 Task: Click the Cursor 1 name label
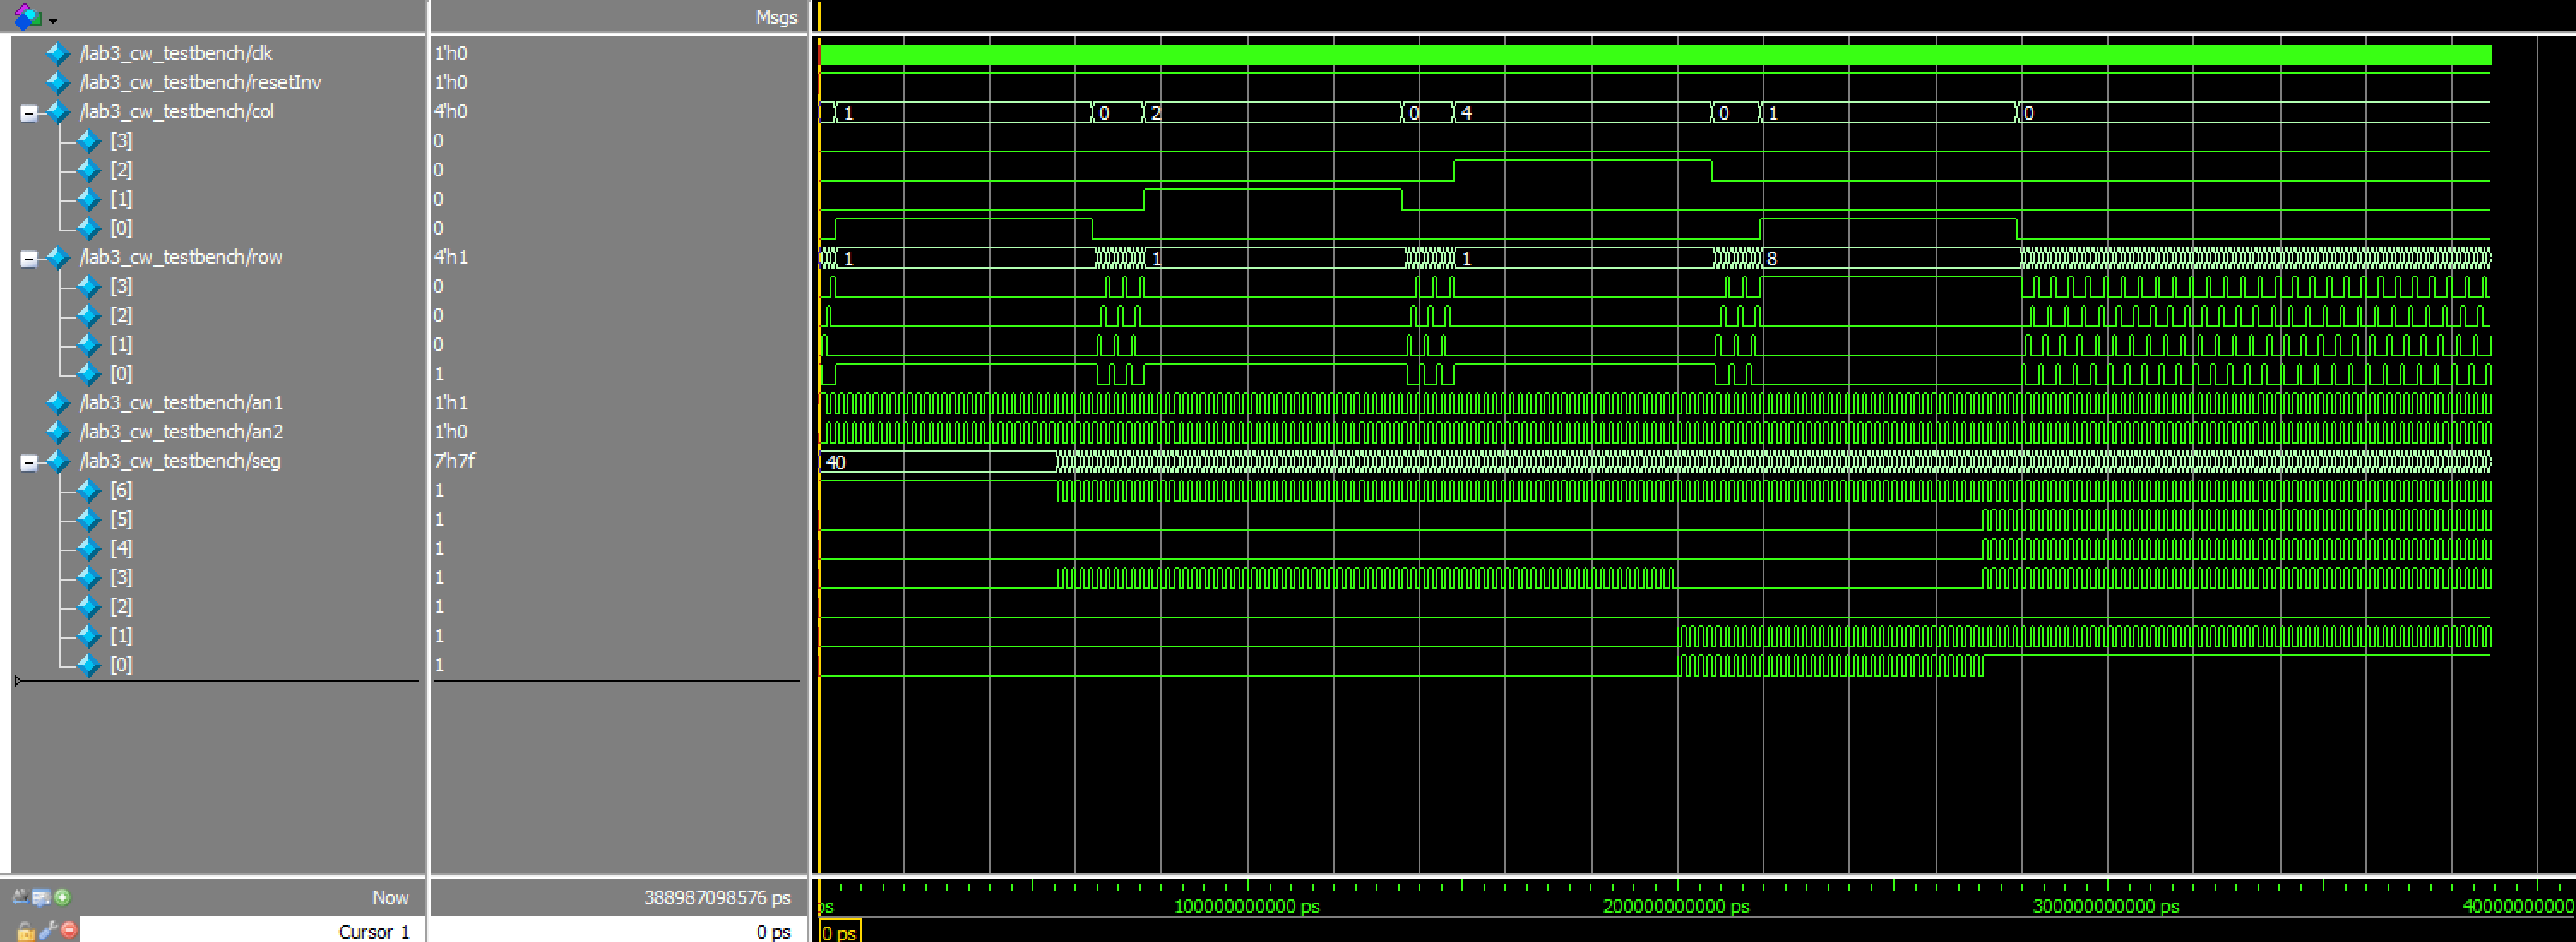point(374,931)
